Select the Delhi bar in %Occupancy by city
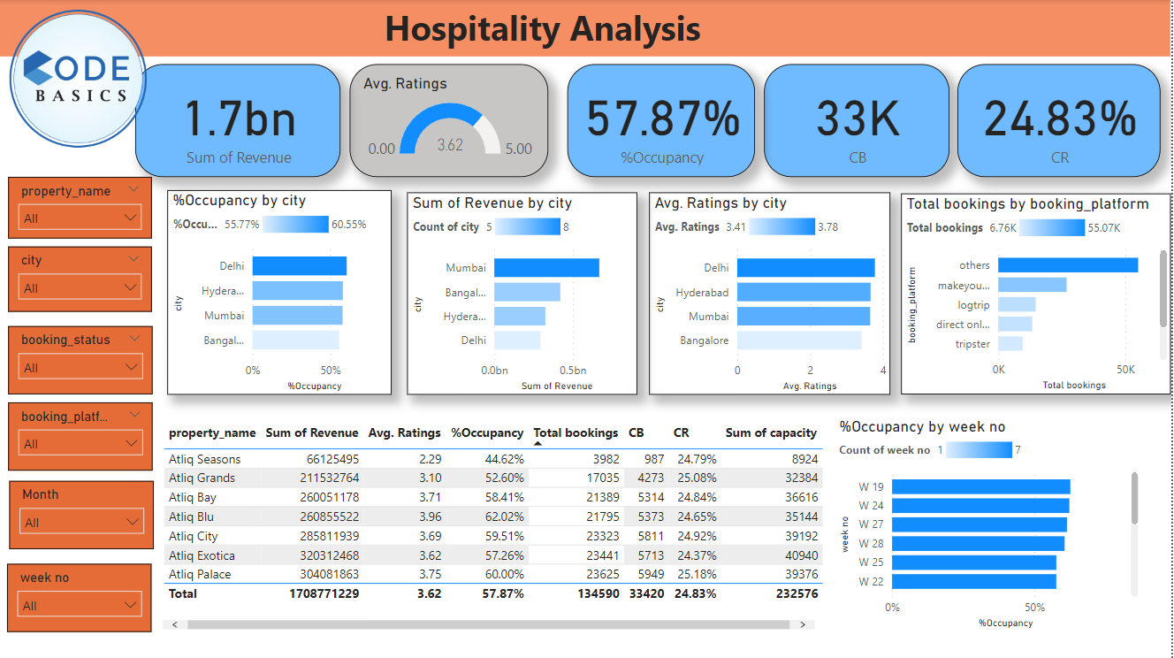The image size is (1174, 658). point(299,266)
